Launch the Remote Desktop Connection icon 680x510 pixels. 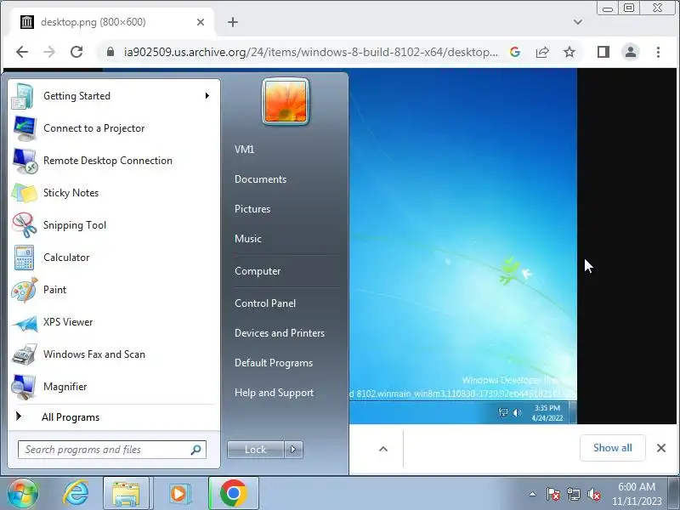25,161
